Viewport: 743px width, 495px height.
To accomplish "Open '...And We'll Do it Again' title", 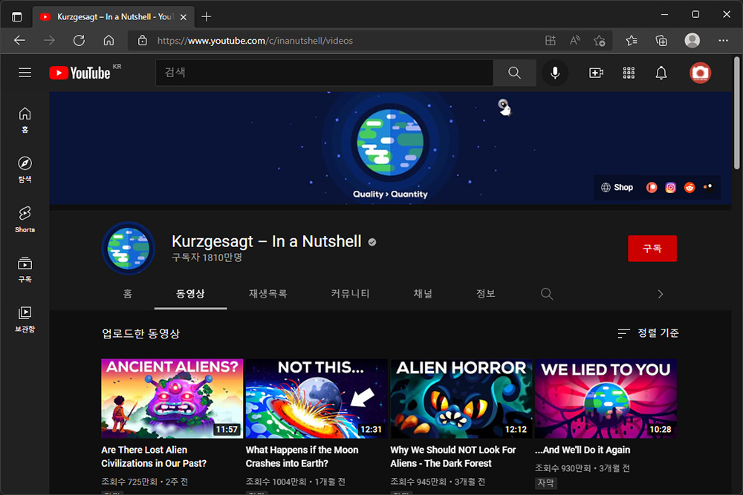I will (583, 450).
